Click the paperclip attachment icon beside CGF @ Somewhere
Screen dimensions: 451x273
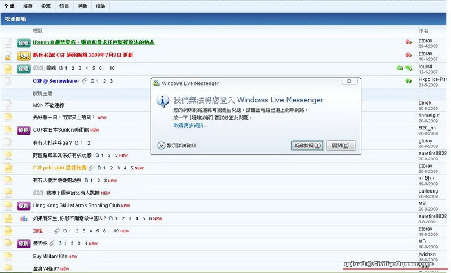tap(85, 81)
